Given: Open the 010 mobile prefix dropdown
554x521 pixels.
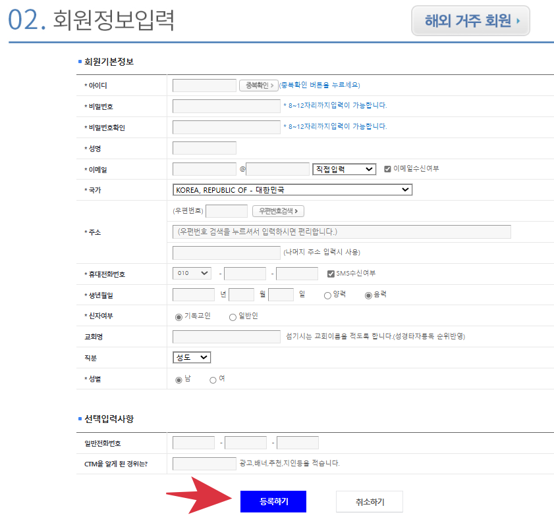Looking at the screenshot, I should click(x=192, y=274).
